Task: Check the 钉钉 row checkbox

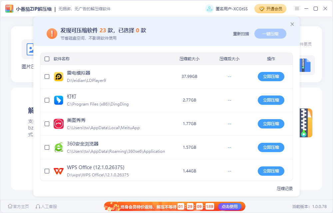Action: click(x=47, y=100)
